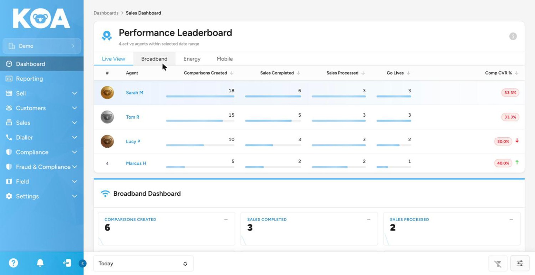Screen dimensions: 535x275
Task: Click the '4 active agents' subtitle text
Action: (159, 44)
